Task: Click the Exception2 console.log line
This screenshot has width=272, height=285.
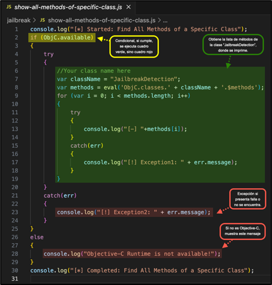Action: 134,212
